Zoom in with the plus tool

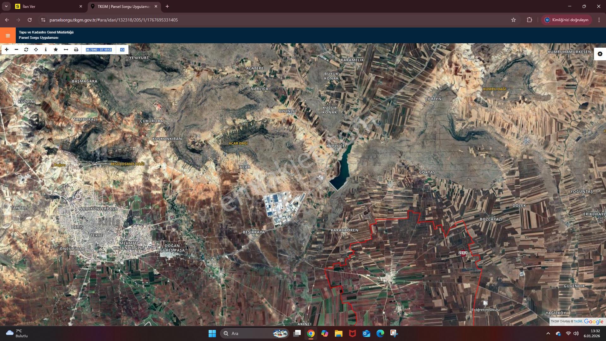7,50
